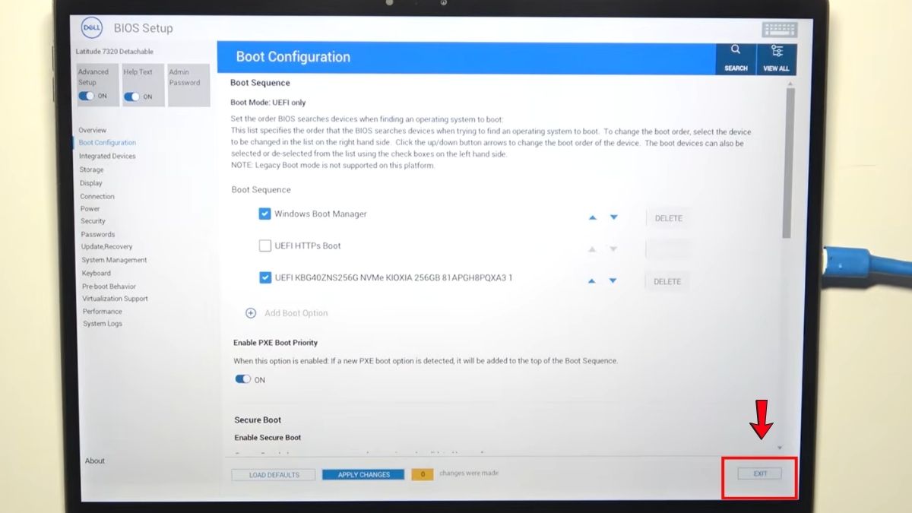Uncheck Windows Boot Manager checkbox
This screenshot has width=912, height=513.
coord(264,214)
